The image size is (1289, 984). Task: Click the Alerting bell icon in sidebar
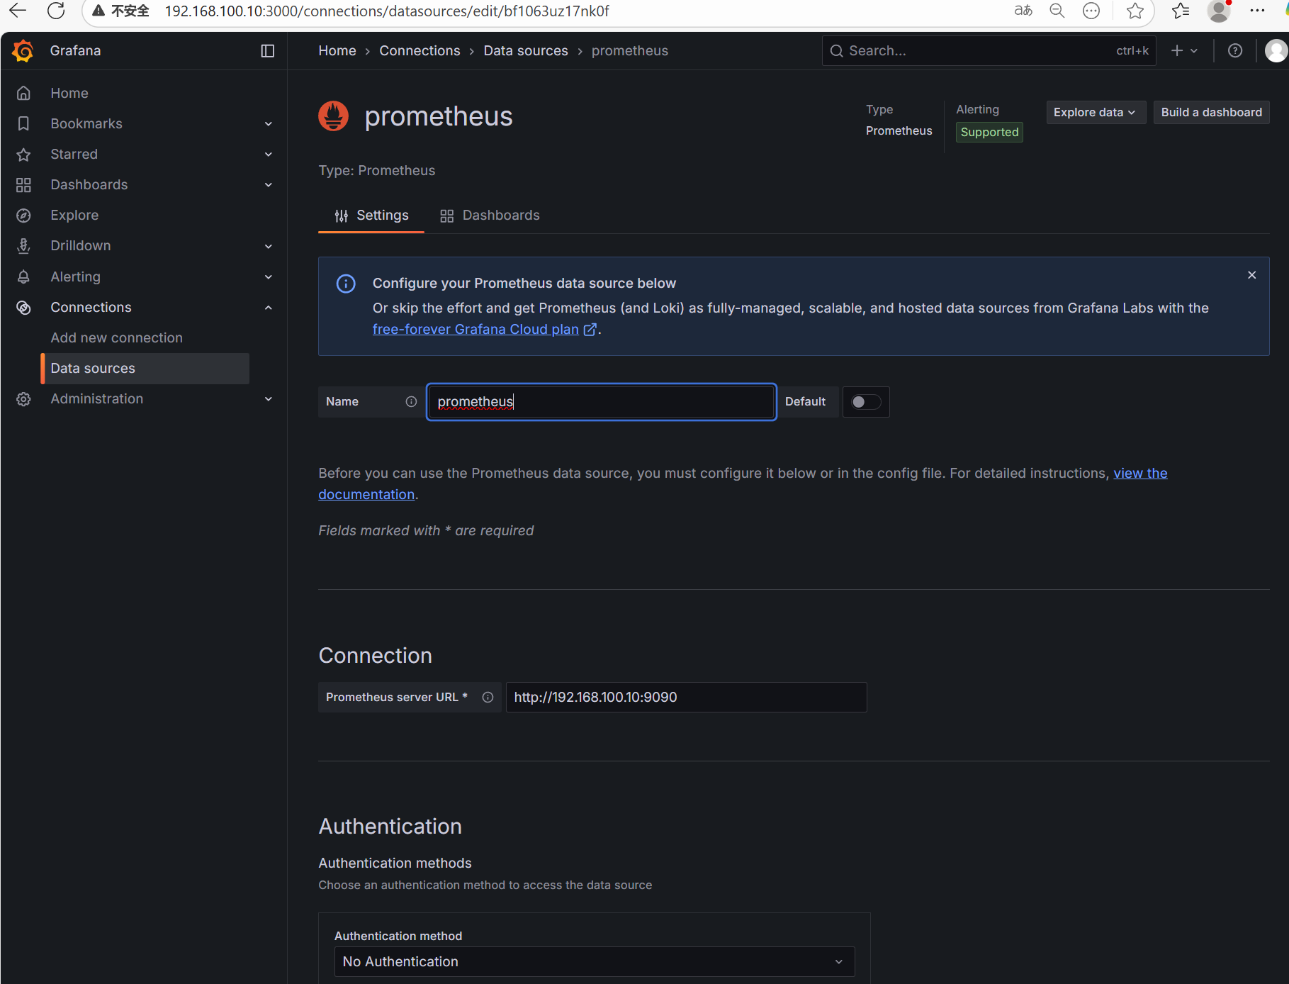[x=23, y=276]
